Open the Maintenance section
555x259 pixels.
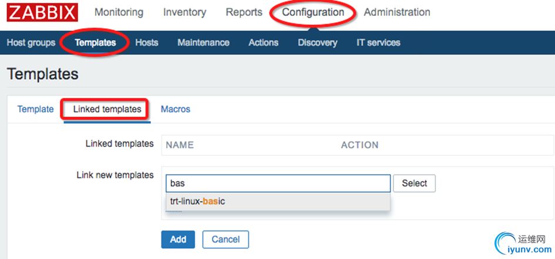203,43
